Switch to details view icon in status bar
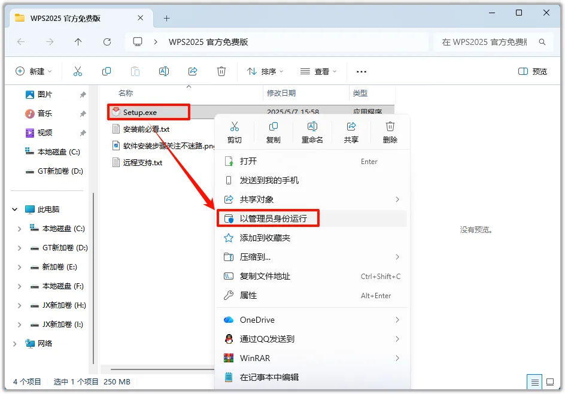 pyautogui.click(x=534, y=382)
